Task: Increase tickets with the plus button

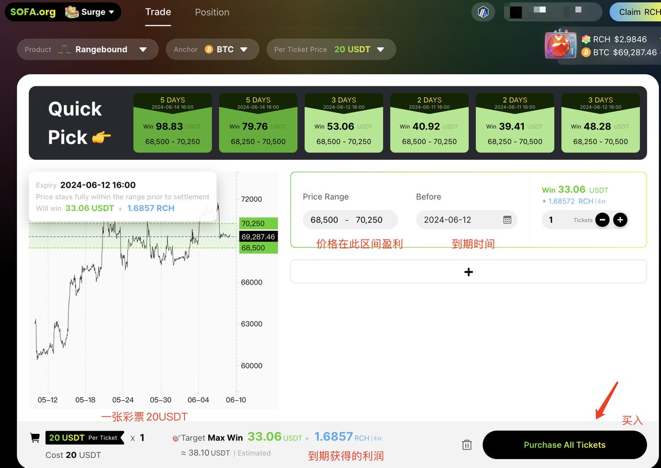Action: click(620, 220)
